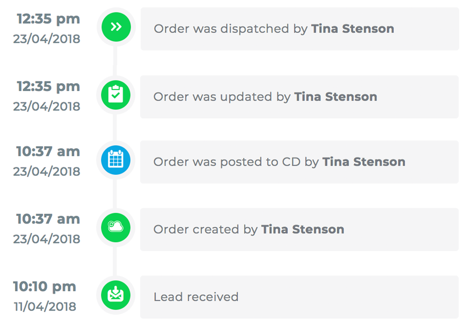Click the second 12:35 pm timestamp
Image resolution: width=466 pixels, height=324 pixels.
tap(48, 86)
